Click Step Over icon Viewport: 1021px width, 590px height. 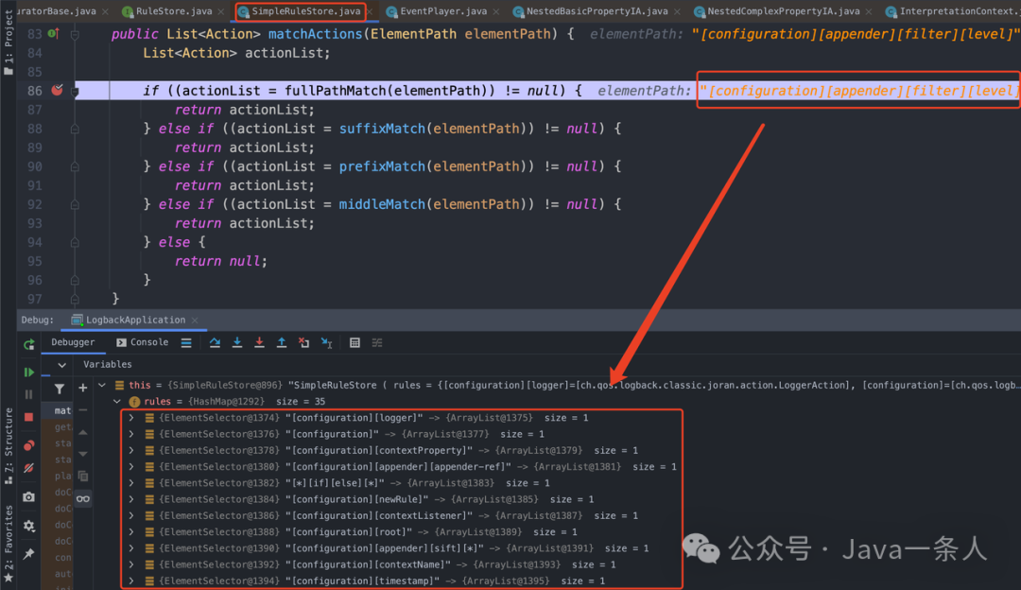[215, 342]
